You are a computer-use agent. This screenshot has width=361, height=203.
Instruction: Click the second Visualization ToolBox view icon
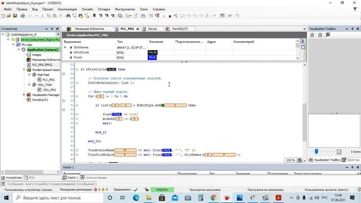pyautogui.click(x=320, y=35)
